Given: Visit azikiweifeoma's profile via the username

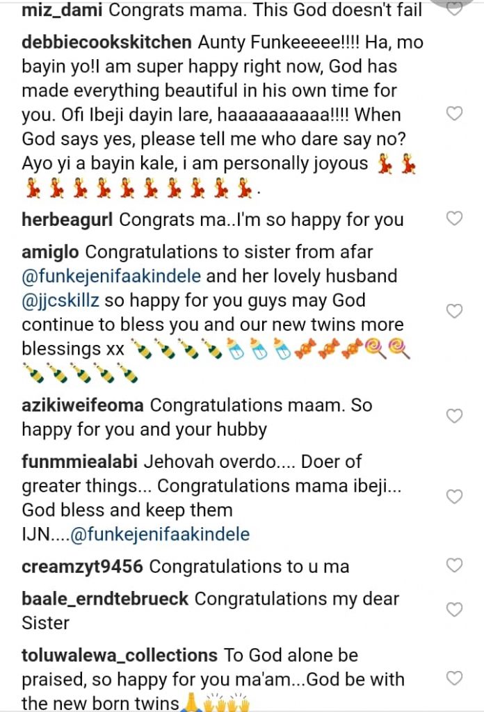Looking at the screenshot, I should click(x=83, y=405).
